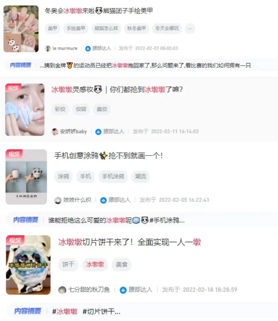Open 吱吱什么织 author avatar
This screenshot has width=278, height=321.
[x=58, y=200]
